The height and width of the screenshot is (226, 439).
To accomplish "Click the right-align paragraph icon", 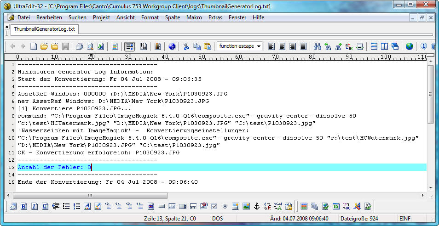I will click(x=292, y=46).
